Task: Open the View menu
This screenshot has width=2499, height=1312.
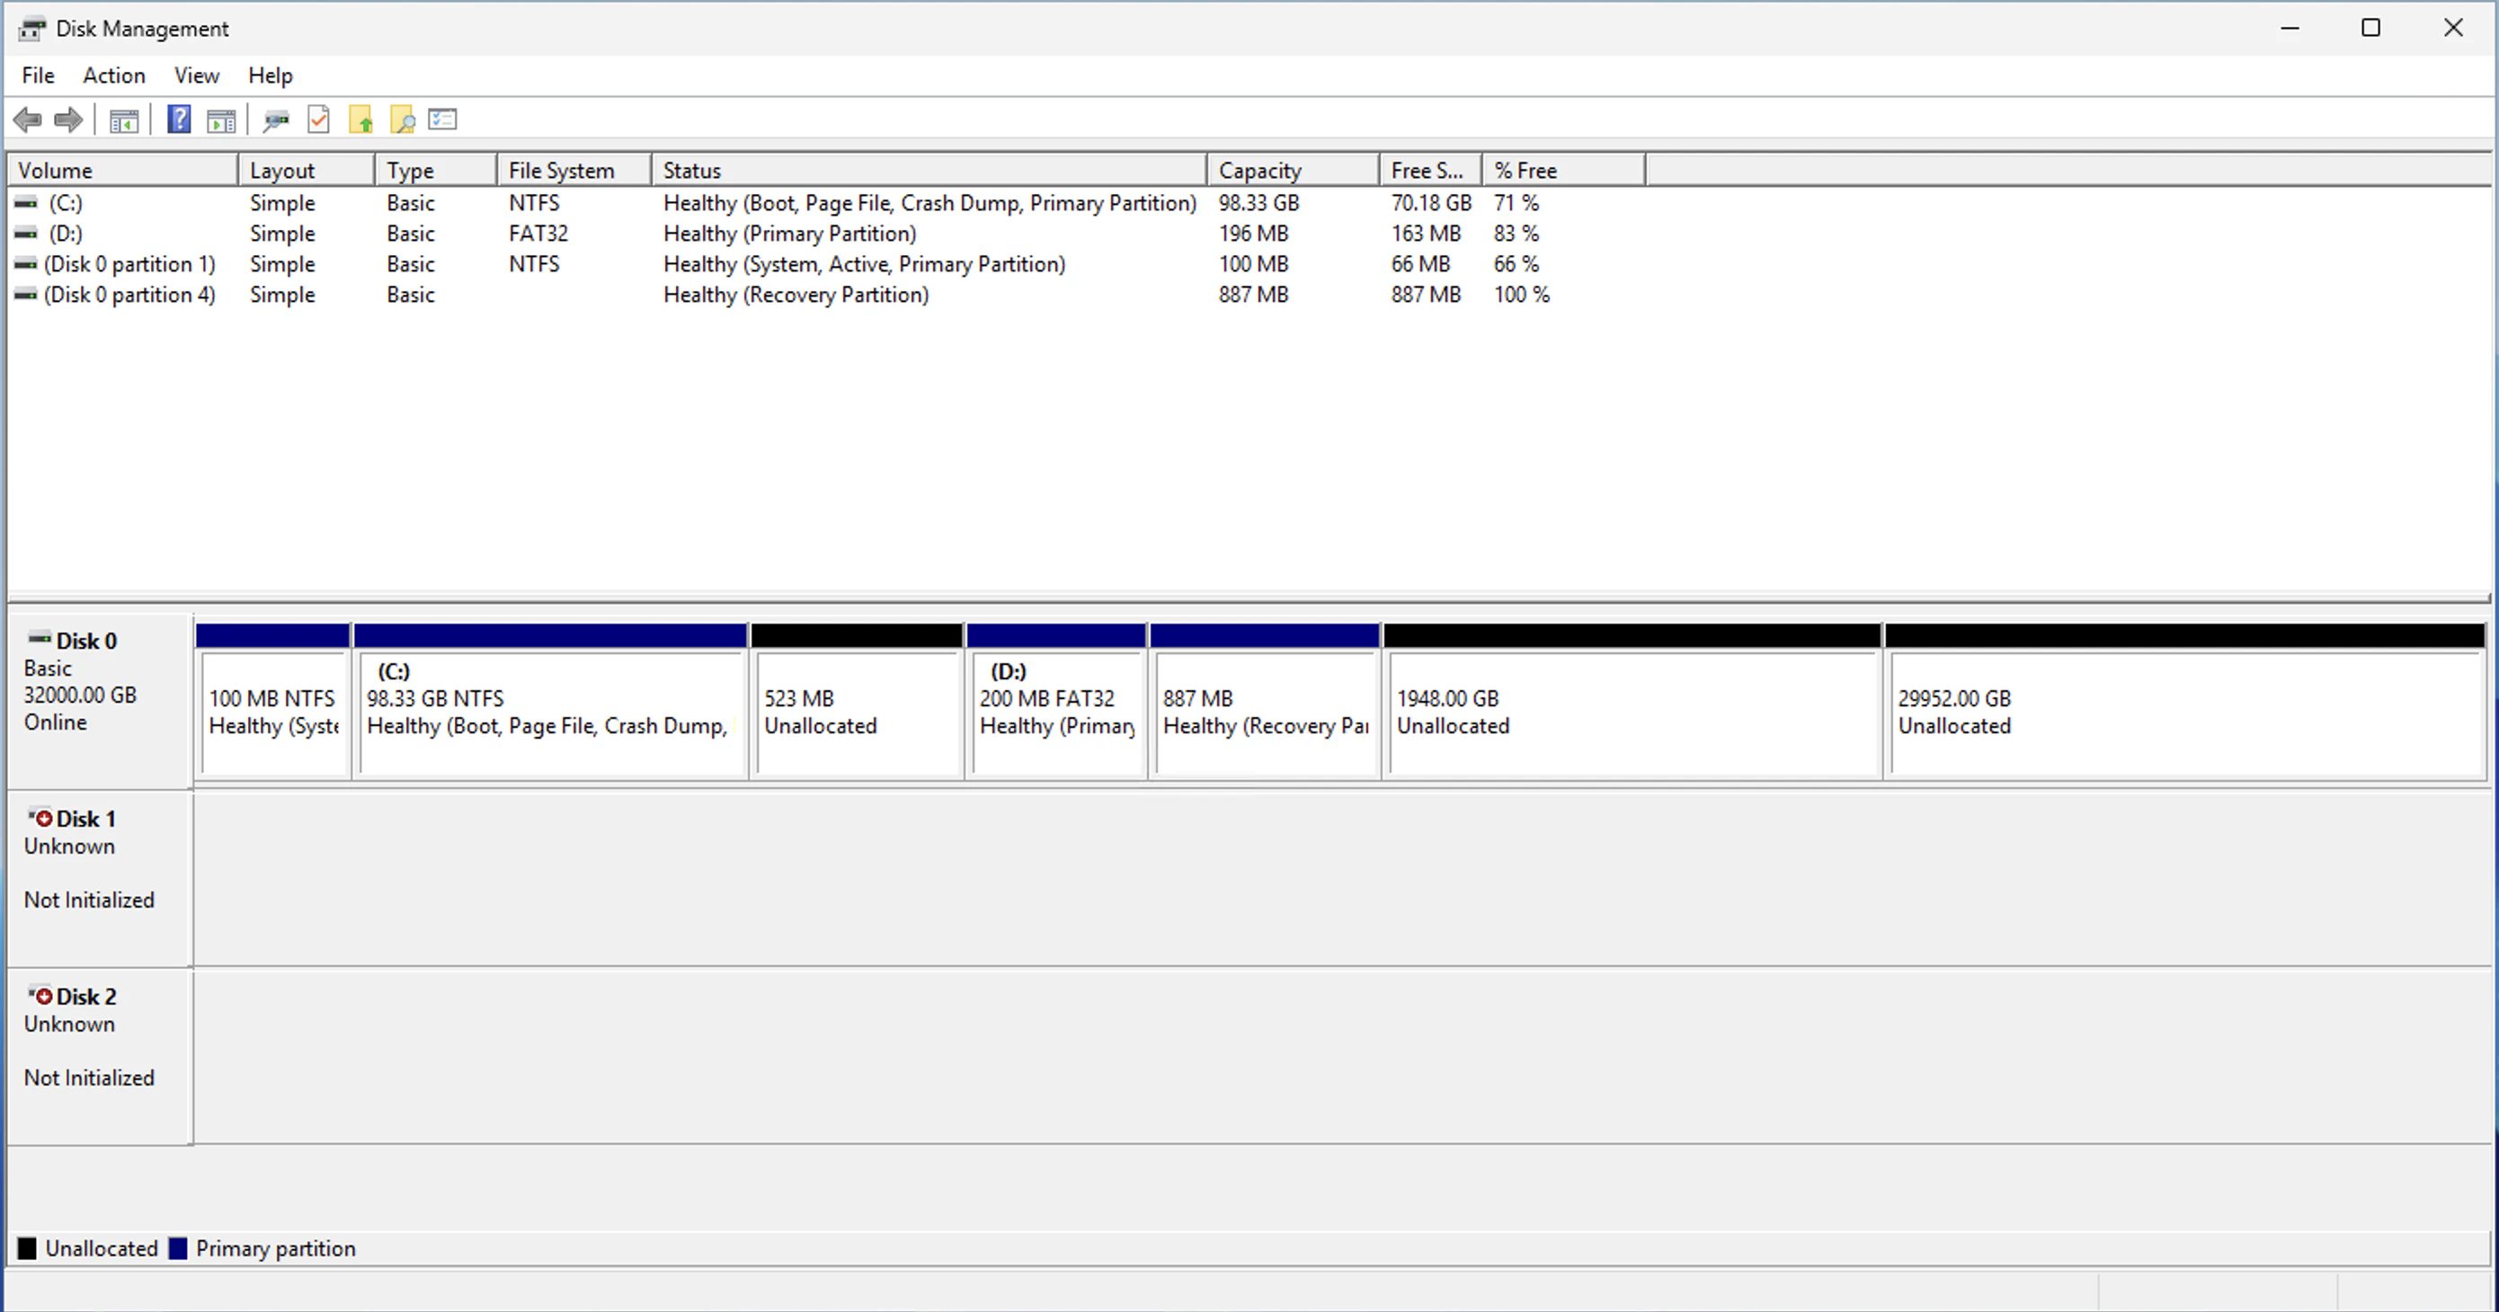Action: click(x=196, y=75)
